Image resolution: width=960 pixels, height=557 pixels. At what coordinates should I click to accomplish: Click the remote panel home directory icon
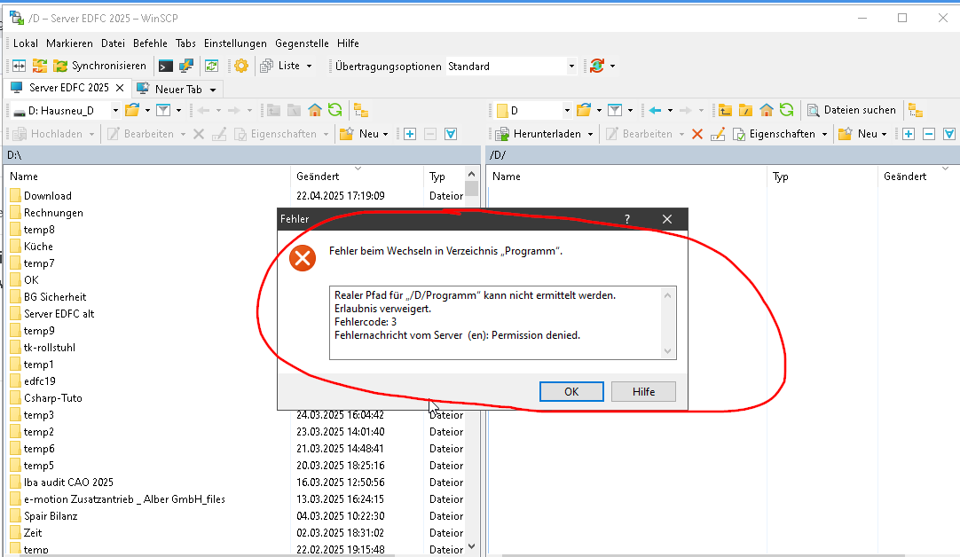[x=766, y=110]
